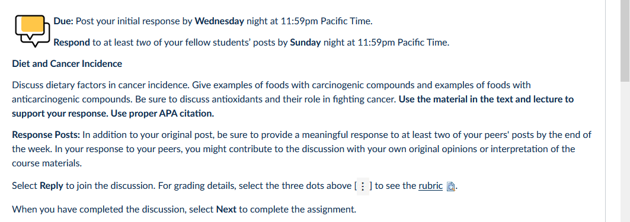The height and width of the screenshot is (222, 630).
Task: Open the rubric link
Action: click(x=430, y=186)
